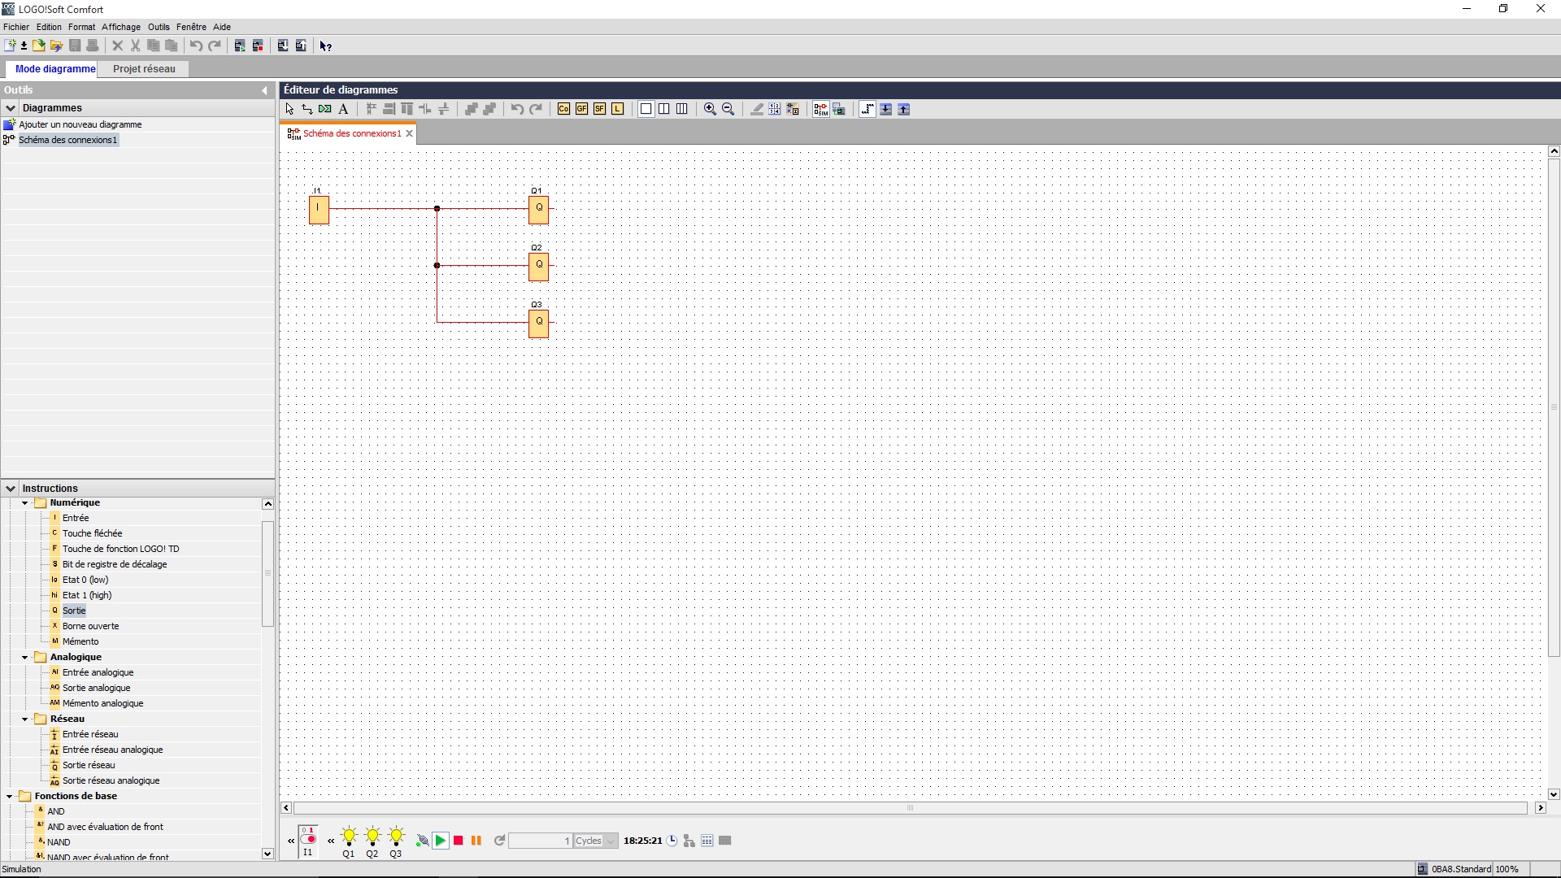
Task: Select the connection wiring tool
Action: 307,109
